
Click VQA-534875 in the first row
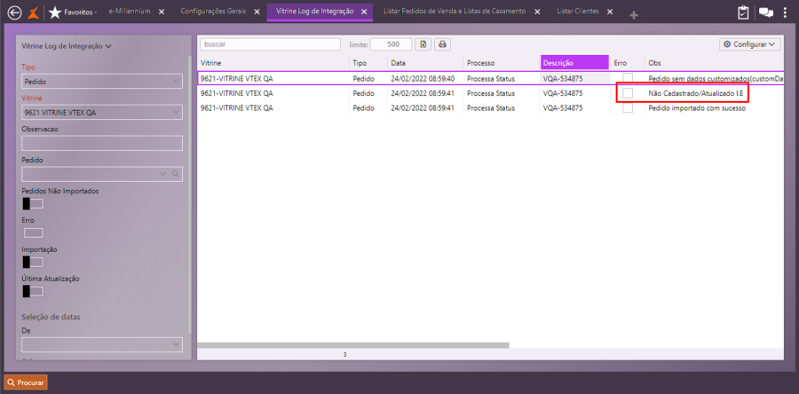click(563, 78)
